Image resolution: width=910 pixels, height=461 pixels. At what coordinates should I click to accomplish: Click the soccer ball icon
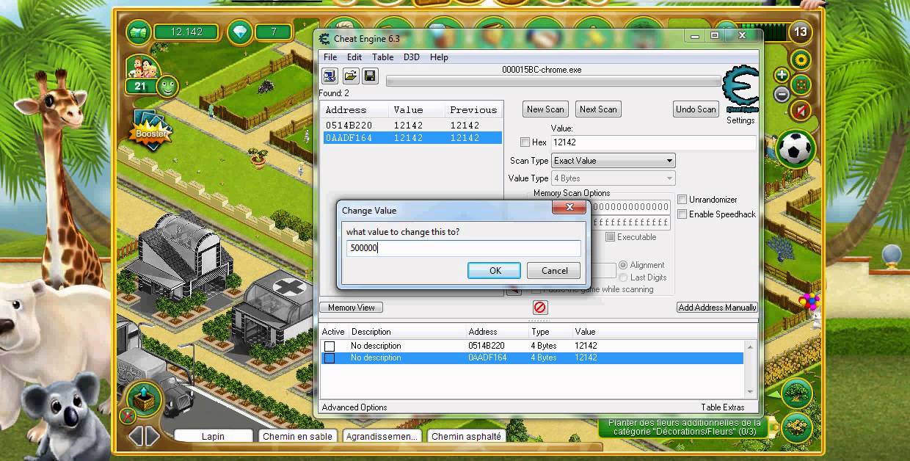tap(795, 149)
